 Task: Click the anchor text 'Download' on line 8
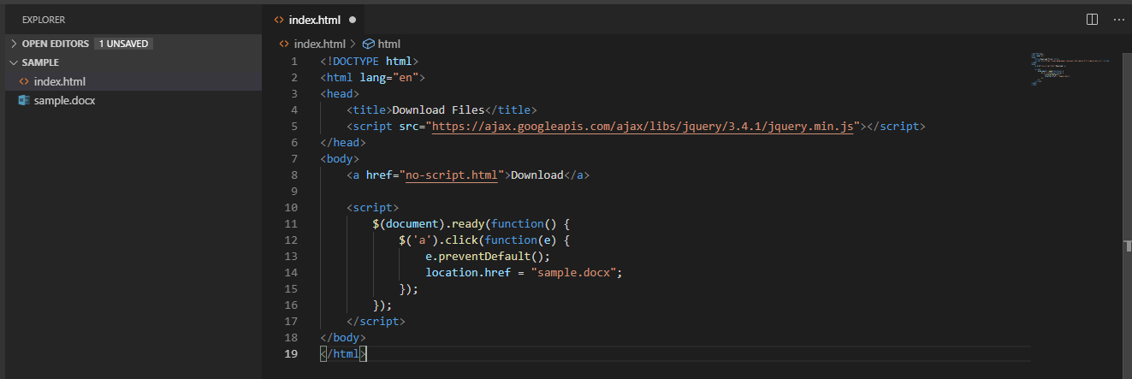(x=536, y=175)
